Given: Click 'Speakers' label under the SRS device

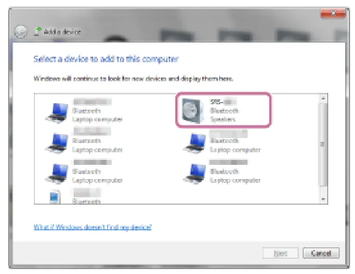Looking at the screenshot, I should (x=223, y=119).
